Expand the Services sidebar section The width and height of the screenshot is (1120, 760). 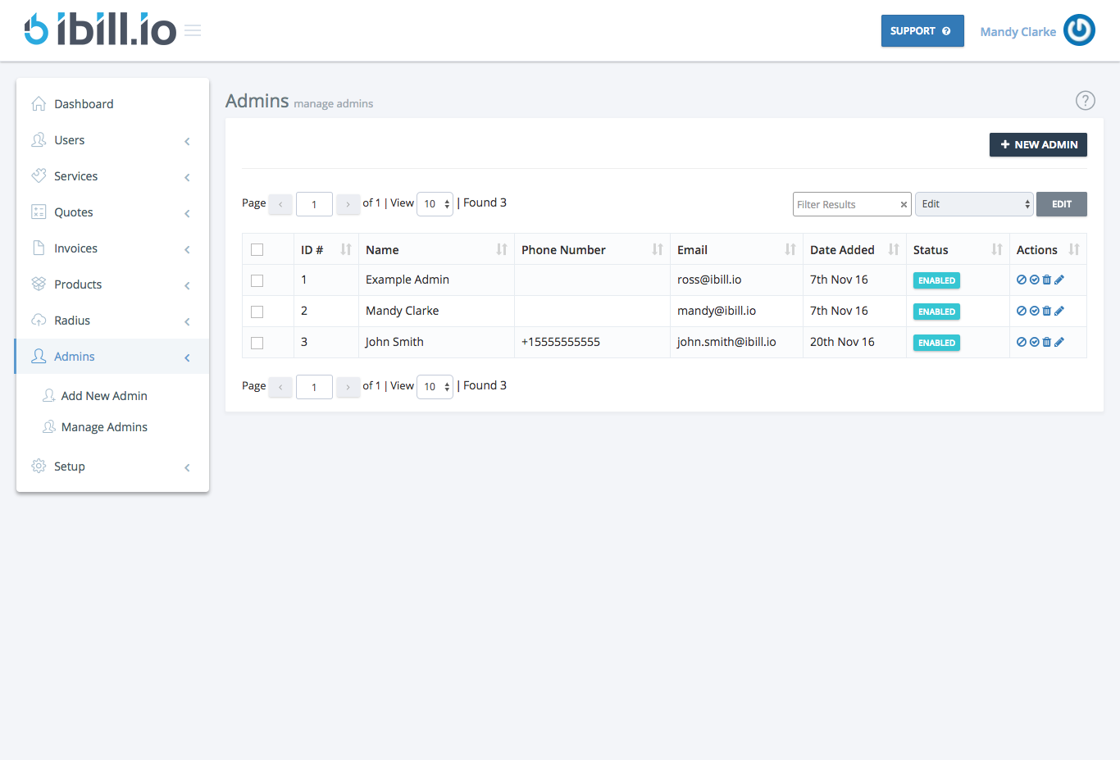click(112, 176)
